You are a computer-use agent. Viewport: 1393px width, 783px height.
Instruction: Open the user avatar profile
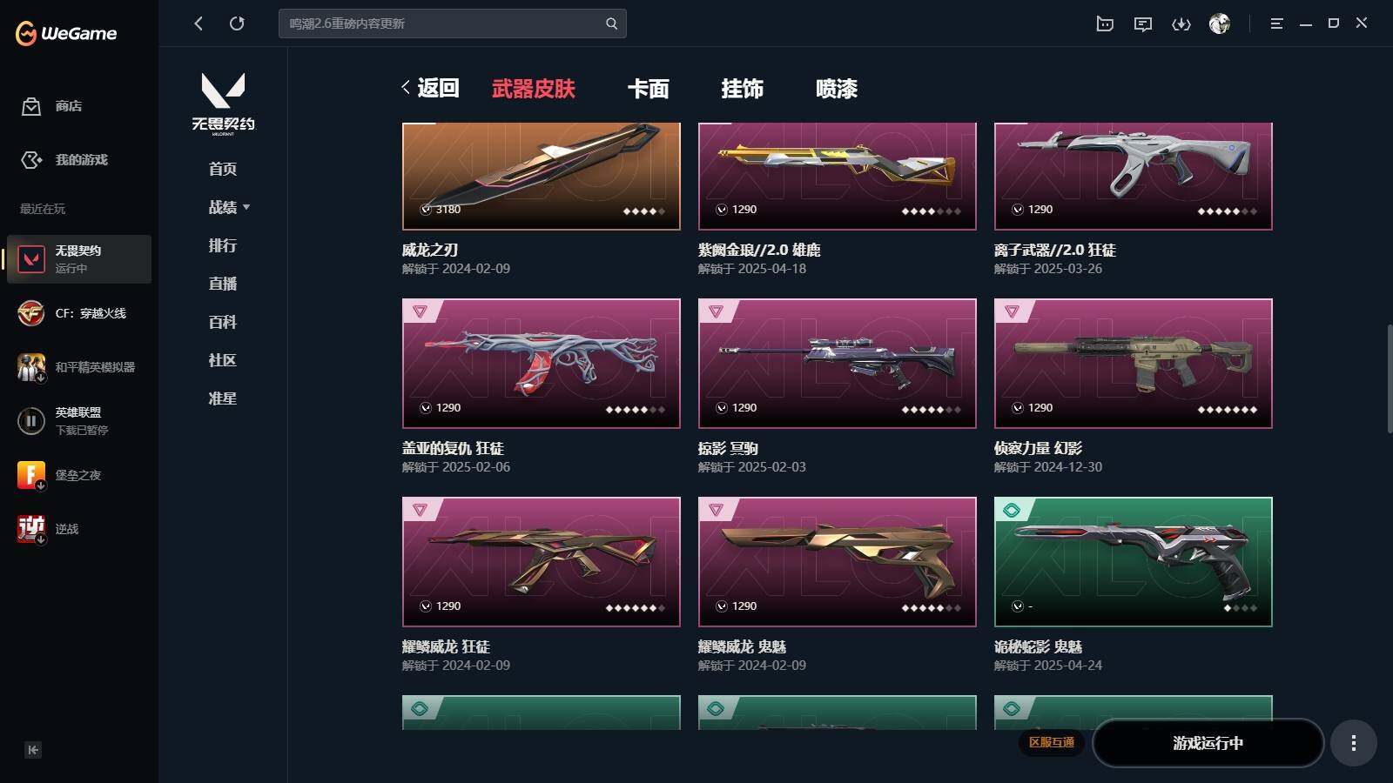1219,23
